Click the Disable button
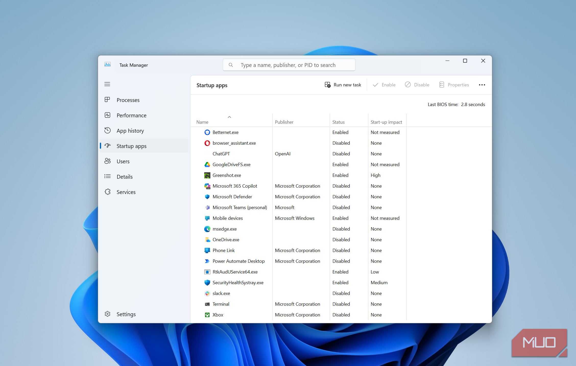Image resolution: width=576 pixels, height=366 pixels. coord(417,85)
